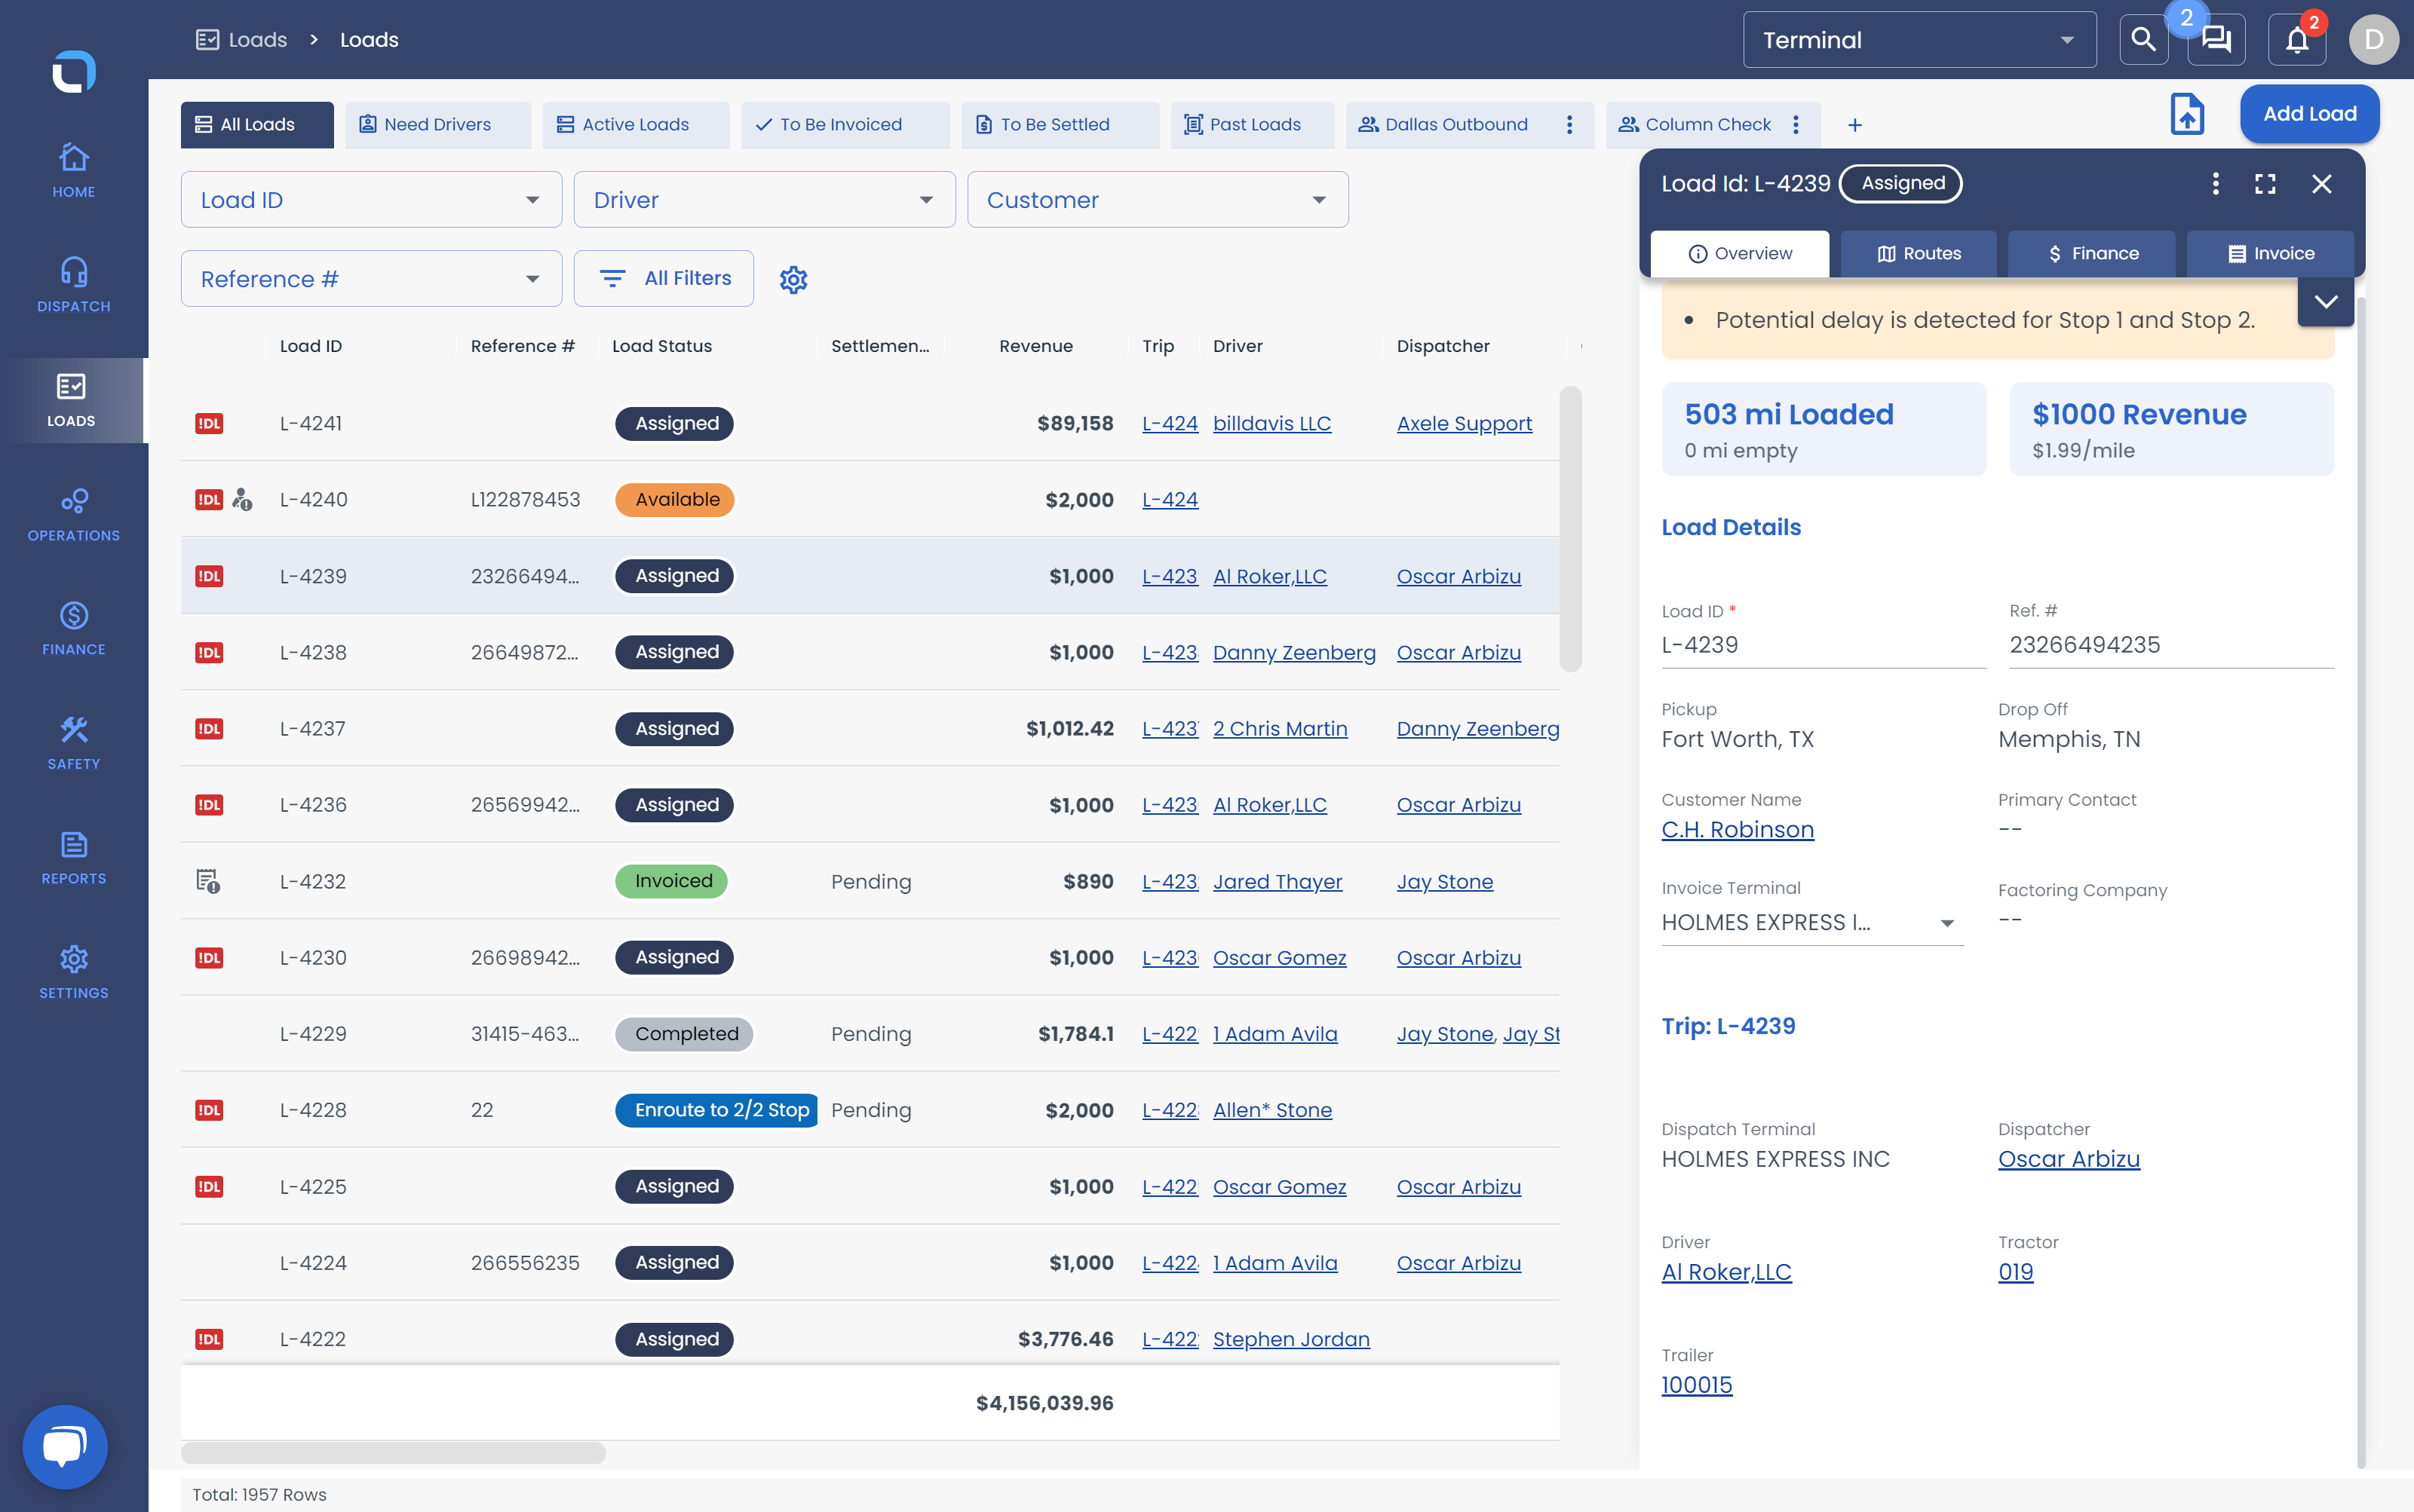Open All Filters button

pos(664,279)
